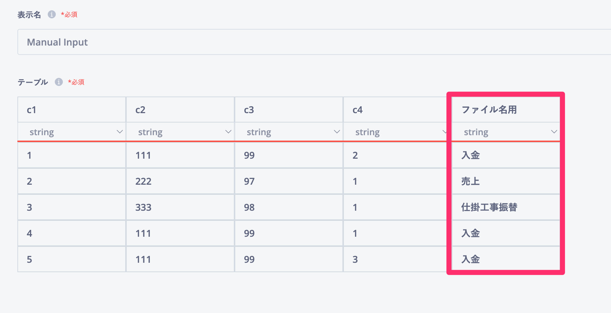Image resolution: width=611 pixels, height=313 pixels.
Task: Select the 仕掛工事振替 cell
Action: click(x=505, y=207)
